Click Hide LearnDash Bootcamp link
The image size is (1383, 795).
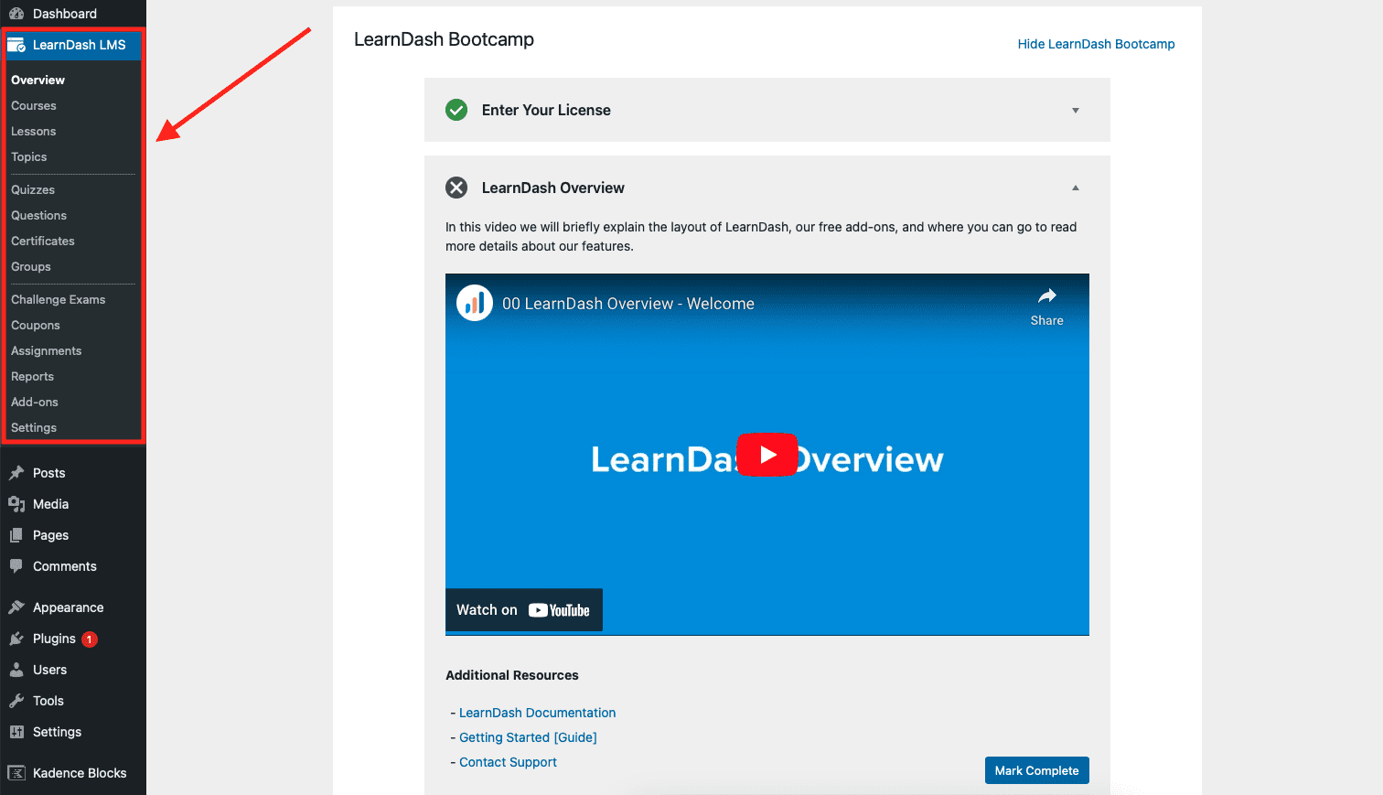coord(1097,44)
